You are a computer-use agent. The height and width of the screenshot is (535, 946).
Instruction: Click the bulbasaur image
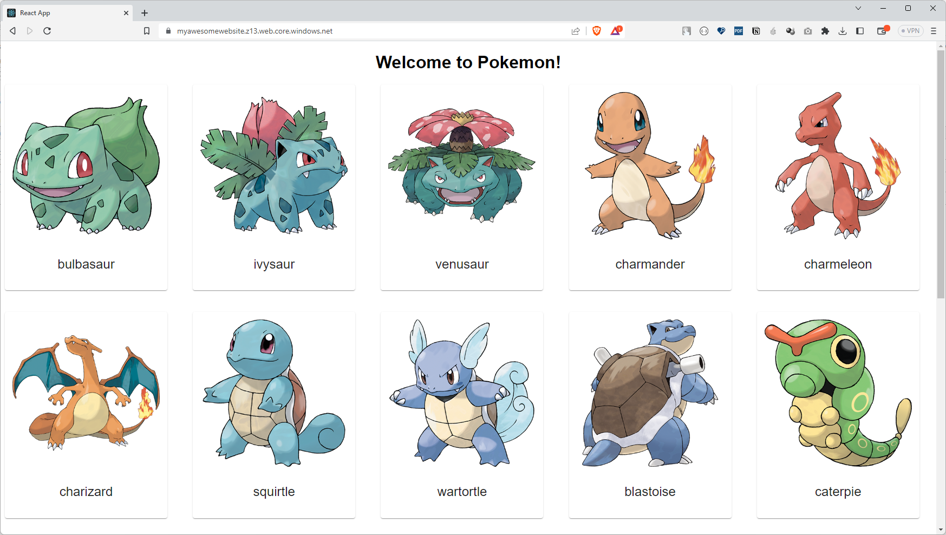coord(86,165)
